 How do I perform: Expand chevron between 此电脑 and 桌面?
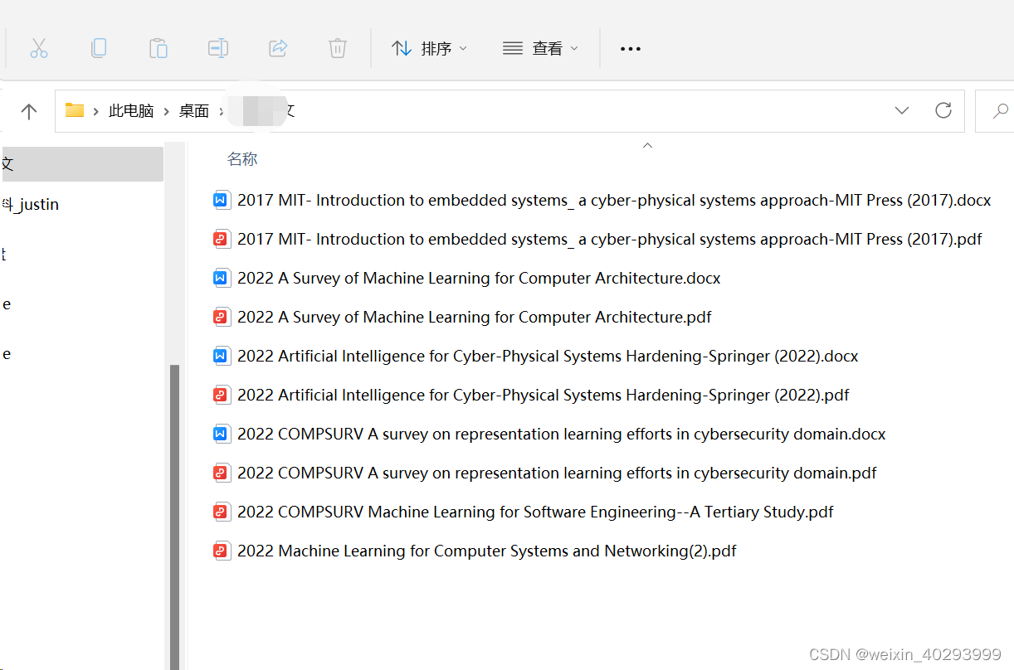167,111
